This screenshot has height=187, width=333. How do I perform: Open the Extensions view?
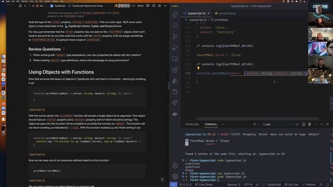pyautogui.click(x=175, y=70)
